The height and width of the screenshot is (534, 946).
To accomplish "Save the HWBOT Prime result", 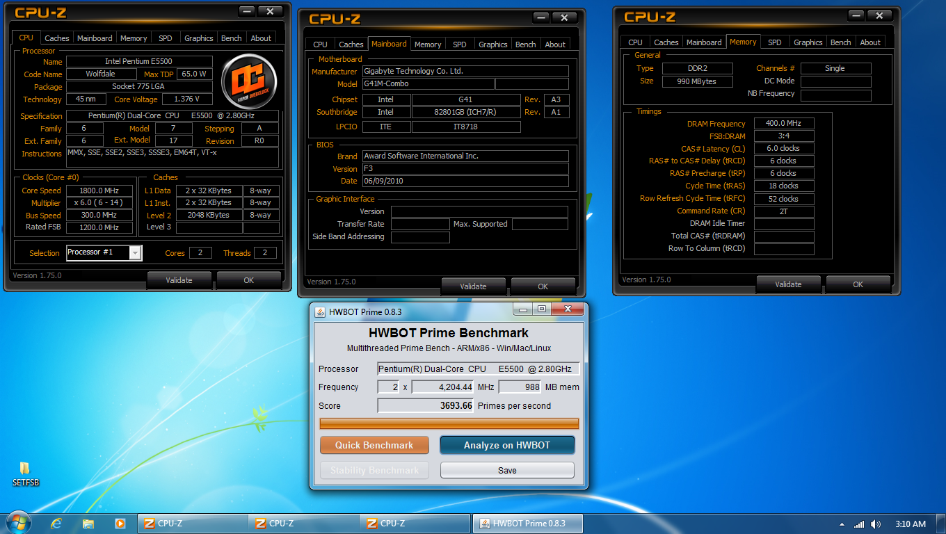I will [x=507, y=470].
